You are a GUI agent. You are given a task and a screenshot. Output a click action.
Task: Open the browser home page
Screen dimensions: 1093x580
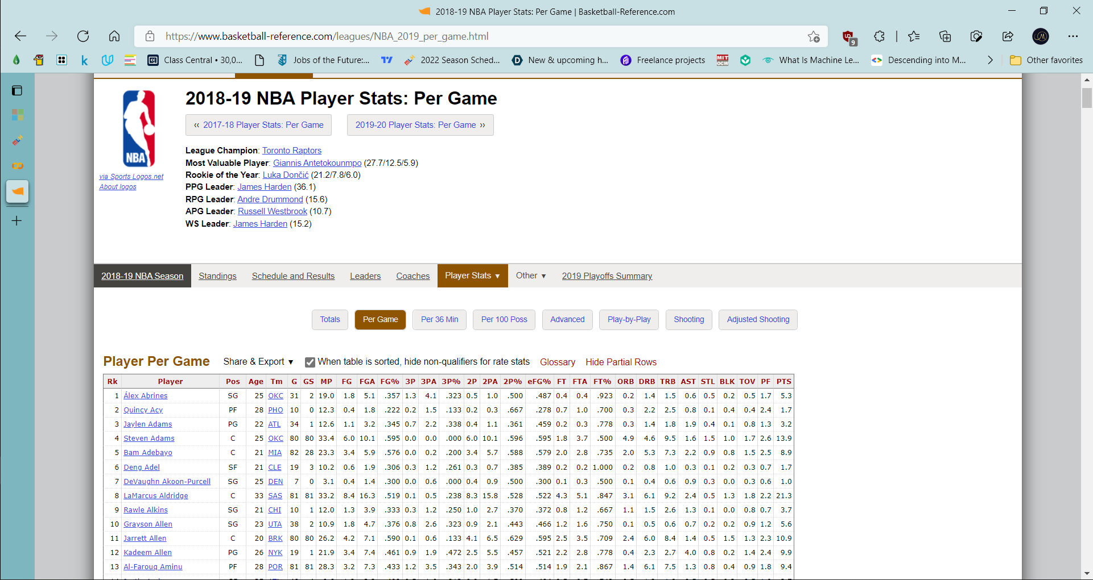coord(114,36)
